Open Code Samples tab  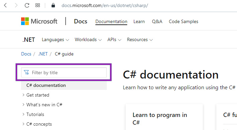[183, 22]
